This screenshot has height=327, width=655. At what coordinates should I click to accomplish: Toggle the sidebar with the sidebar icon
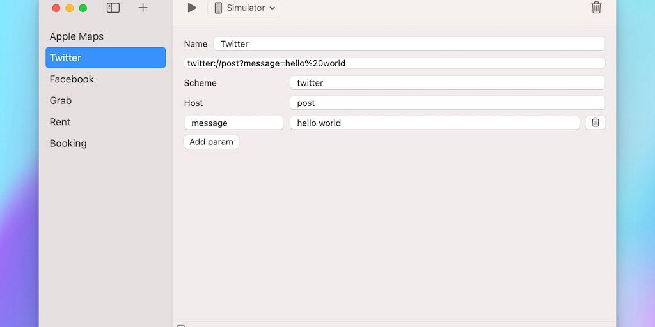click(x=113, y=8)
